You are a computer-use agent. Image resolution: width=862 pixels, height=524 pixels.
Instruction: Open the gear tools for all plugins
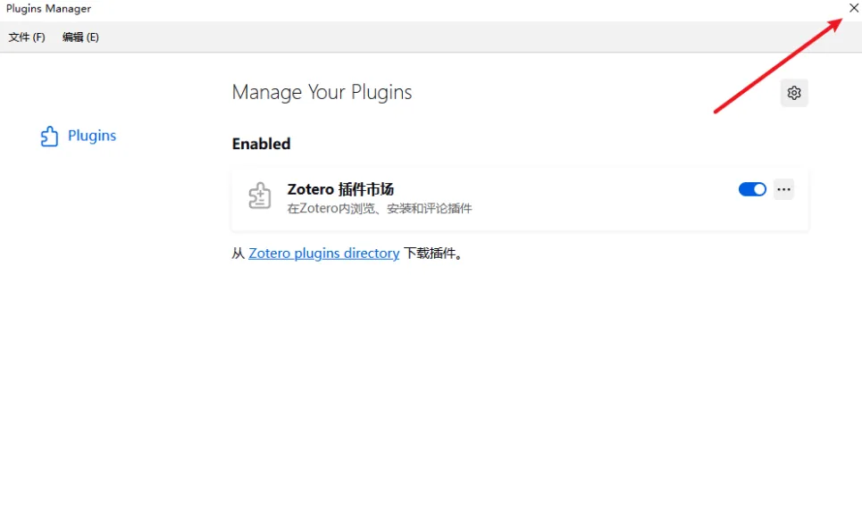(x=794, y=93)
